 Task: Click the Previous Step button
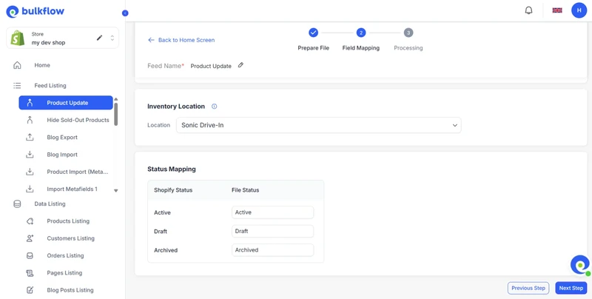click(x=528, y=288)
